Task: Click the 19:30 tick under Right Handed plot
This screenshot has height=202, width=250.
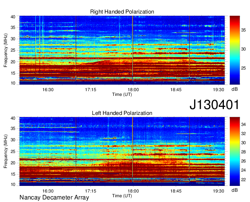Action: pyautogui.click(x=219, y=90)
